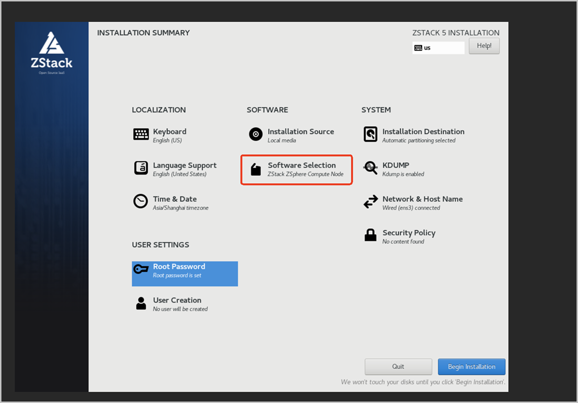Screen dimensions: 578x403
Task: Select the Installation Source disc icon
Action: point(256,134)
